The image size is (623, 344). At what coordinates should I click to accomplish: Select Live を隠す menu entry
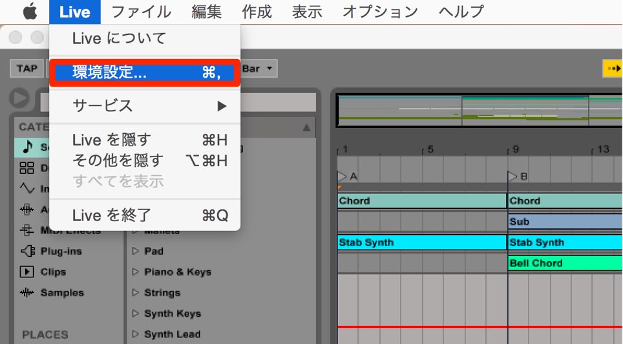tap(145, 140)
